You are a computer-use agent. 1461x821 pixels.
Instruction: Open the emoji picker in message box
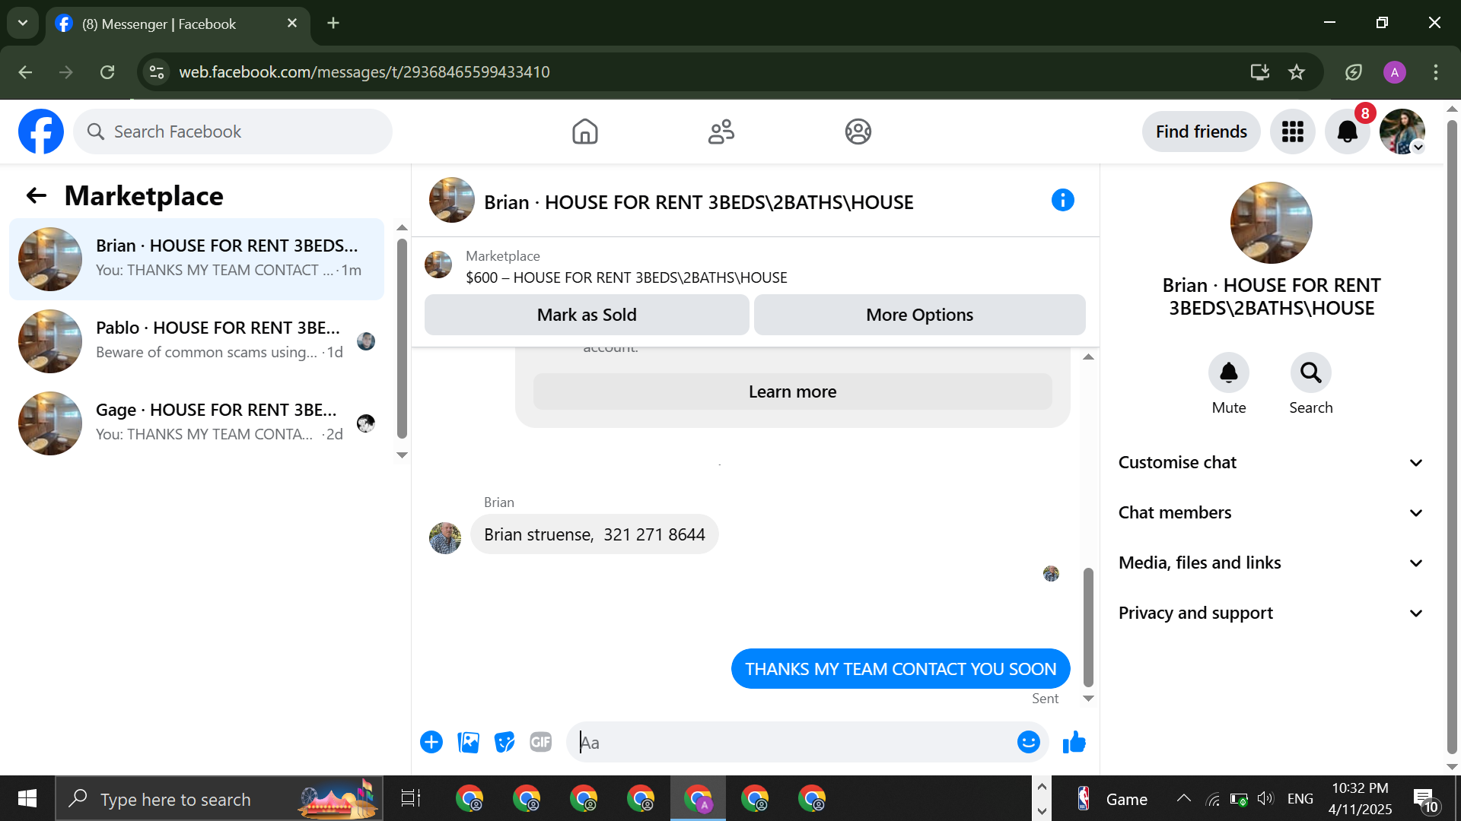pos(1029,742)
